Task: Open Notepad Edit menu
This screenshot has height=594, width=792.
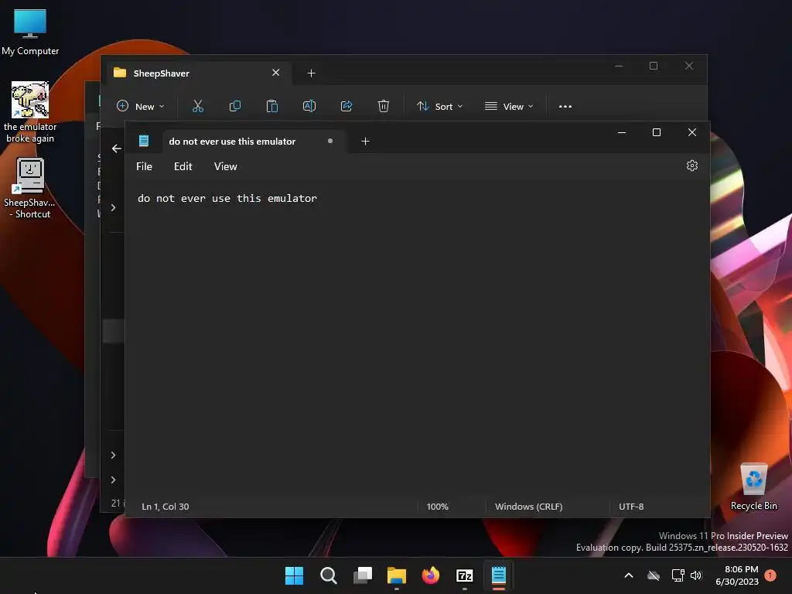Action: pos(183,166)
